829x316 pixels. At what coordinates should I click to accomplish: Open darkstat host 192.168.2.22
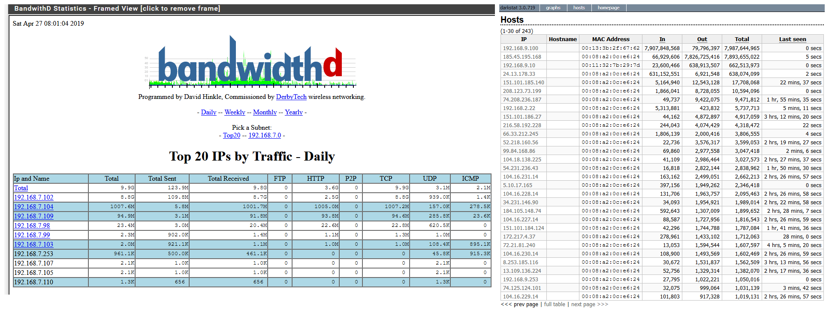click(x=519, y=108)
